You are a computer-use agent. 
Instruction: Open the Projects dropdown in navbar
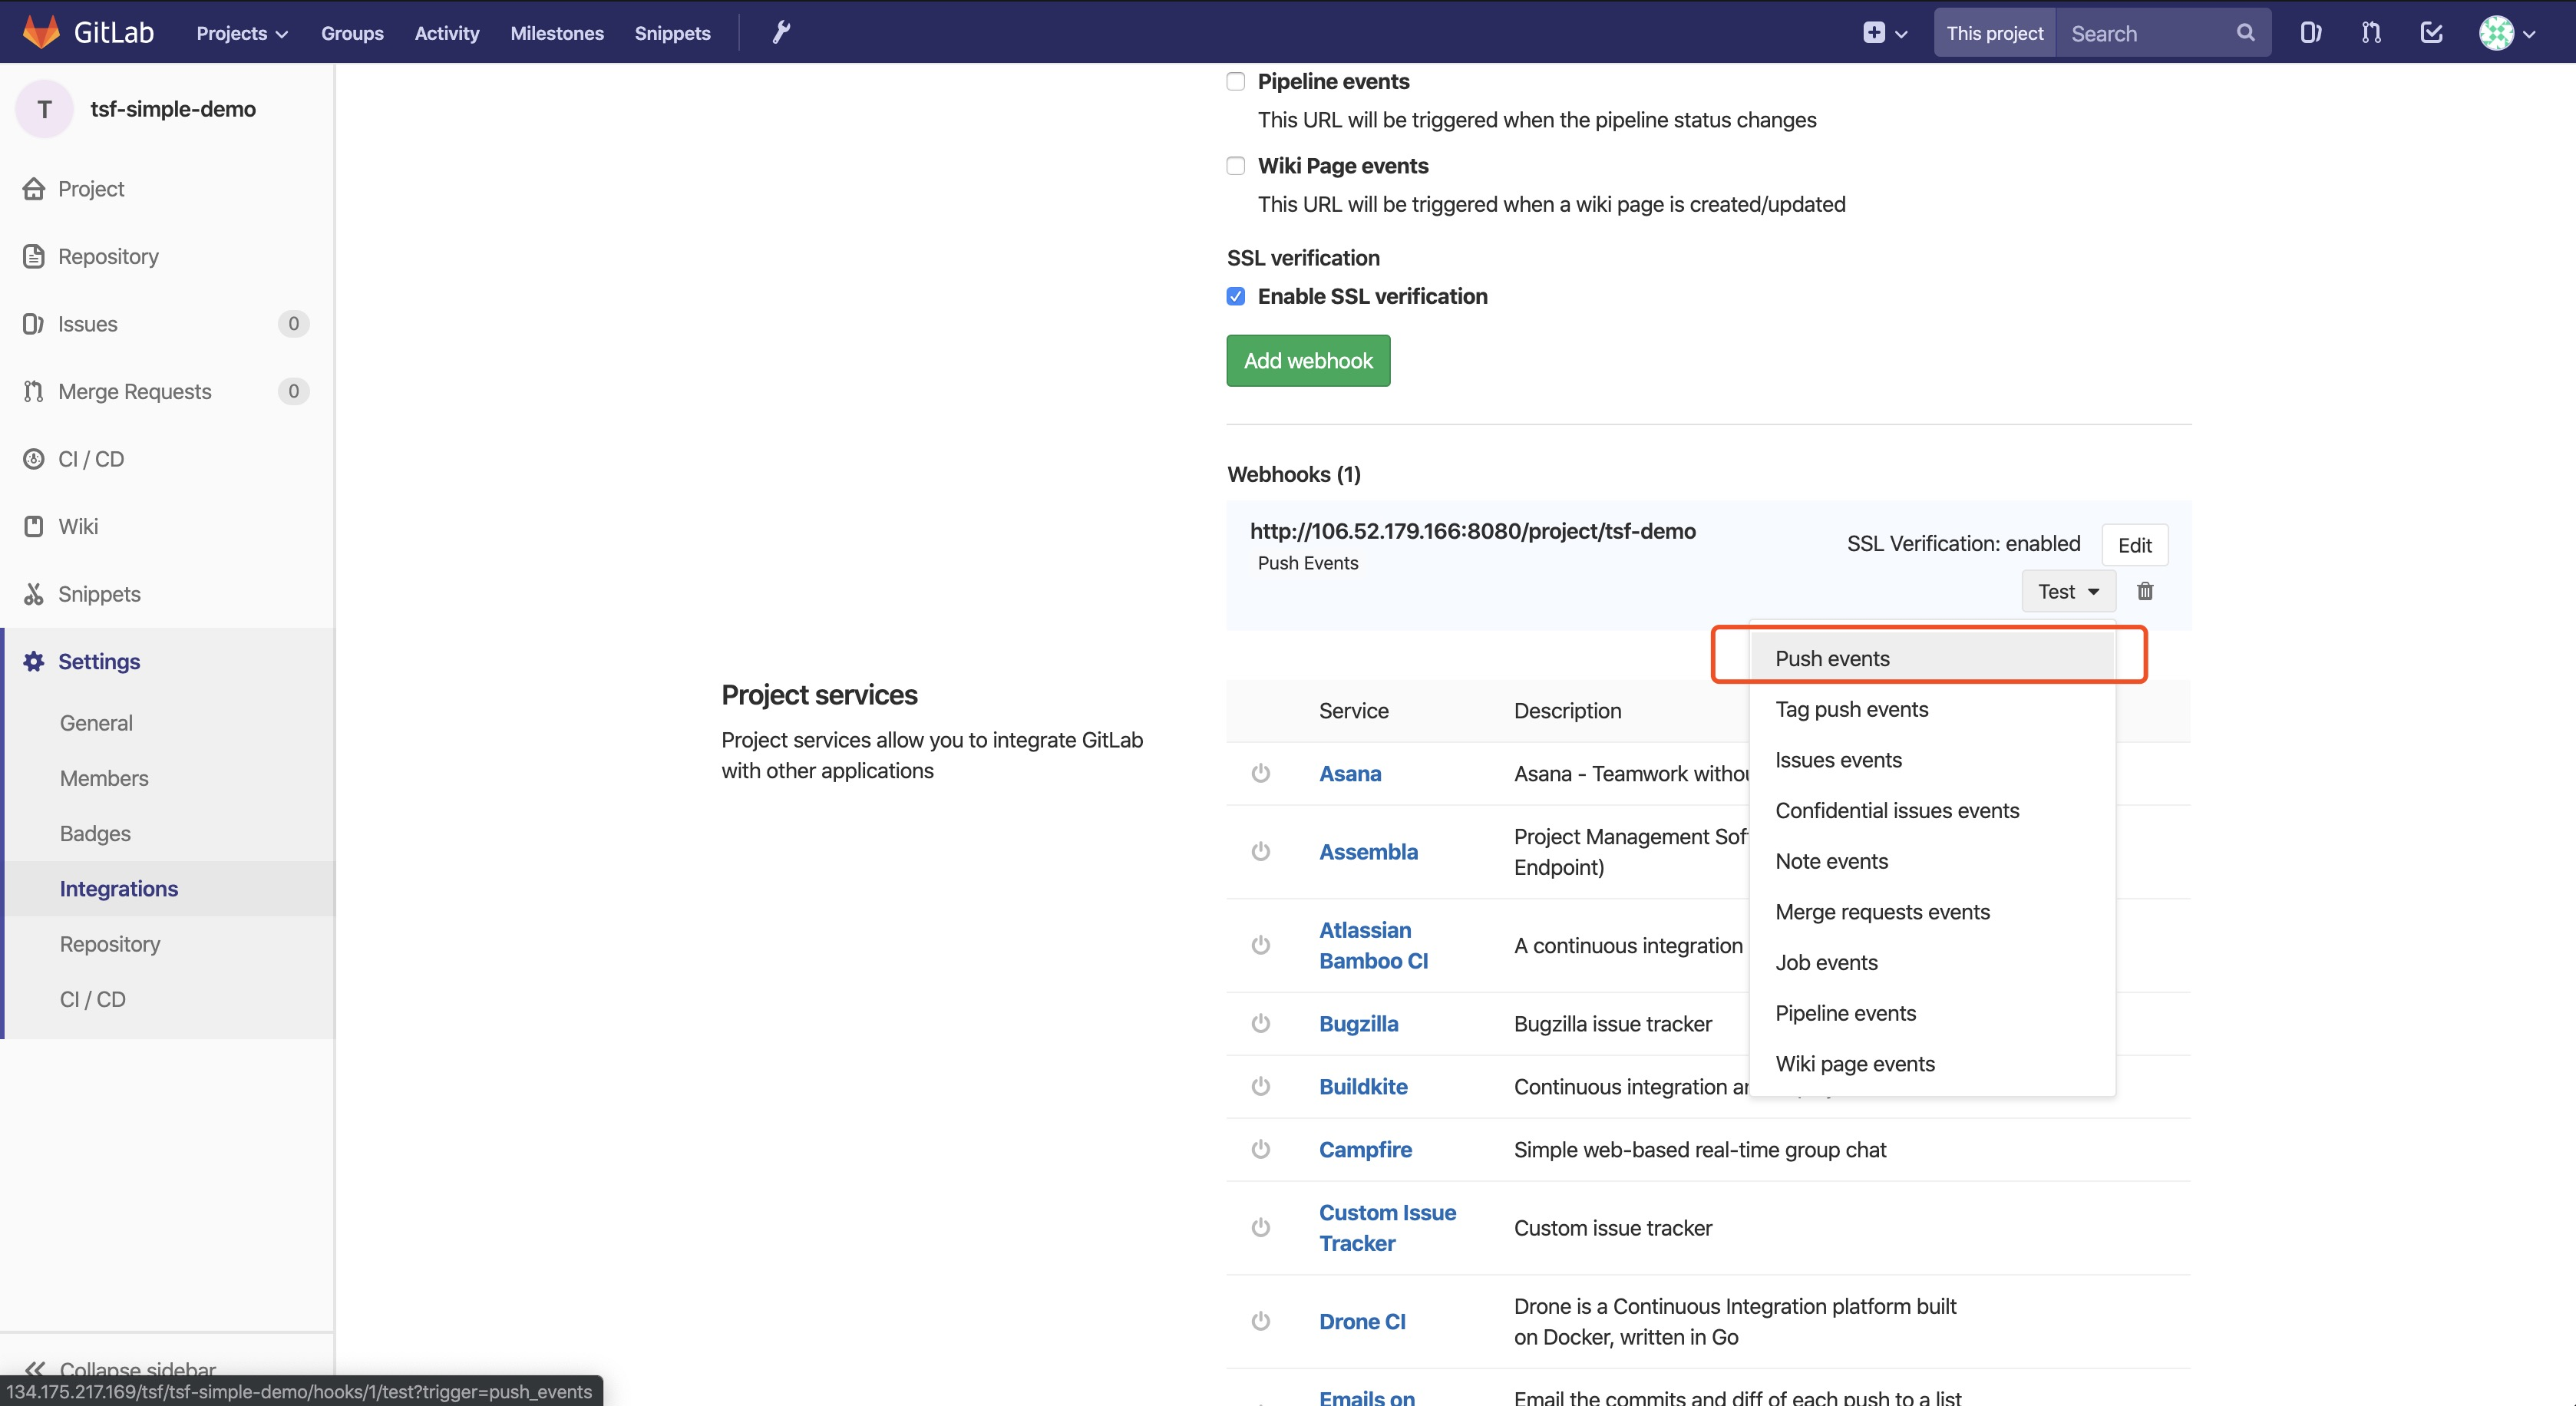click(242, 33)
